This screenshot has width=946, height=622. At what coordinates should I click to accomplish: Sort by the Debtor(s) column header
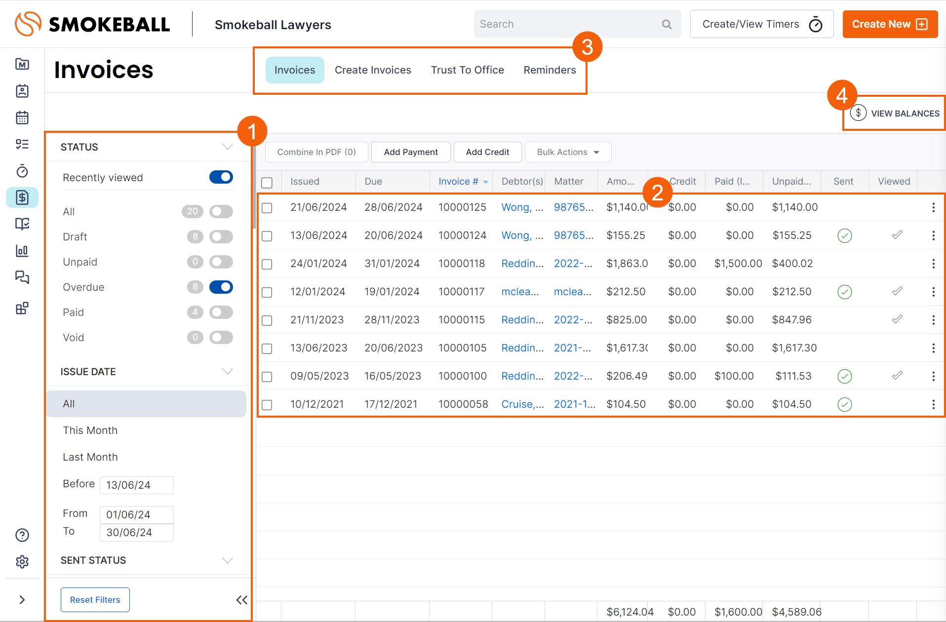pos(522,181)
